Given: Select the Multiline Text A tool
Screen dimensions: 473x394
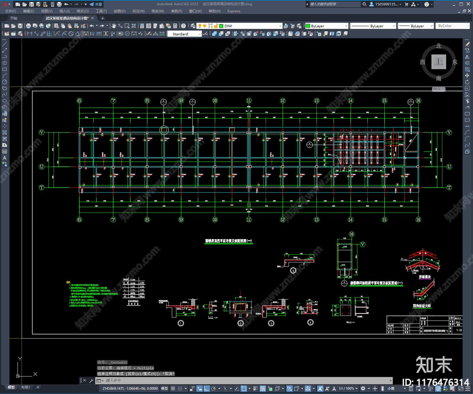Looking at the screenshot, I should click(x=4, y=158).
